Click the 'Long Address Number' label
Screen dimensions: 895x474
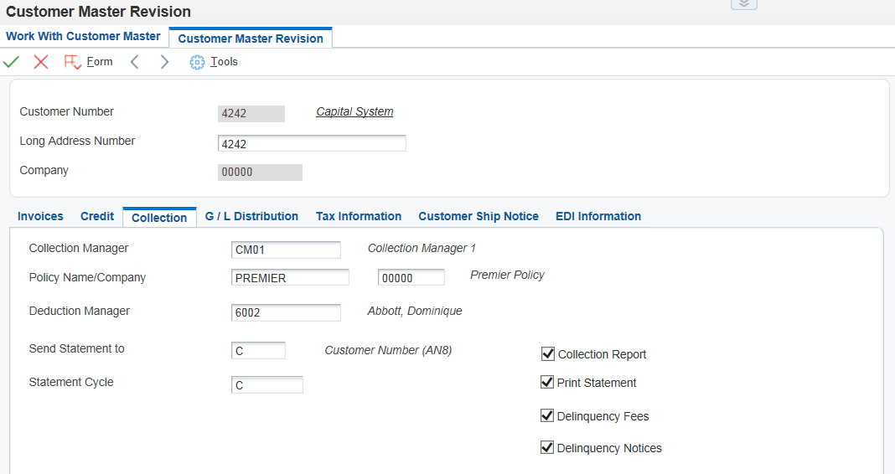(x=77, y=141)
